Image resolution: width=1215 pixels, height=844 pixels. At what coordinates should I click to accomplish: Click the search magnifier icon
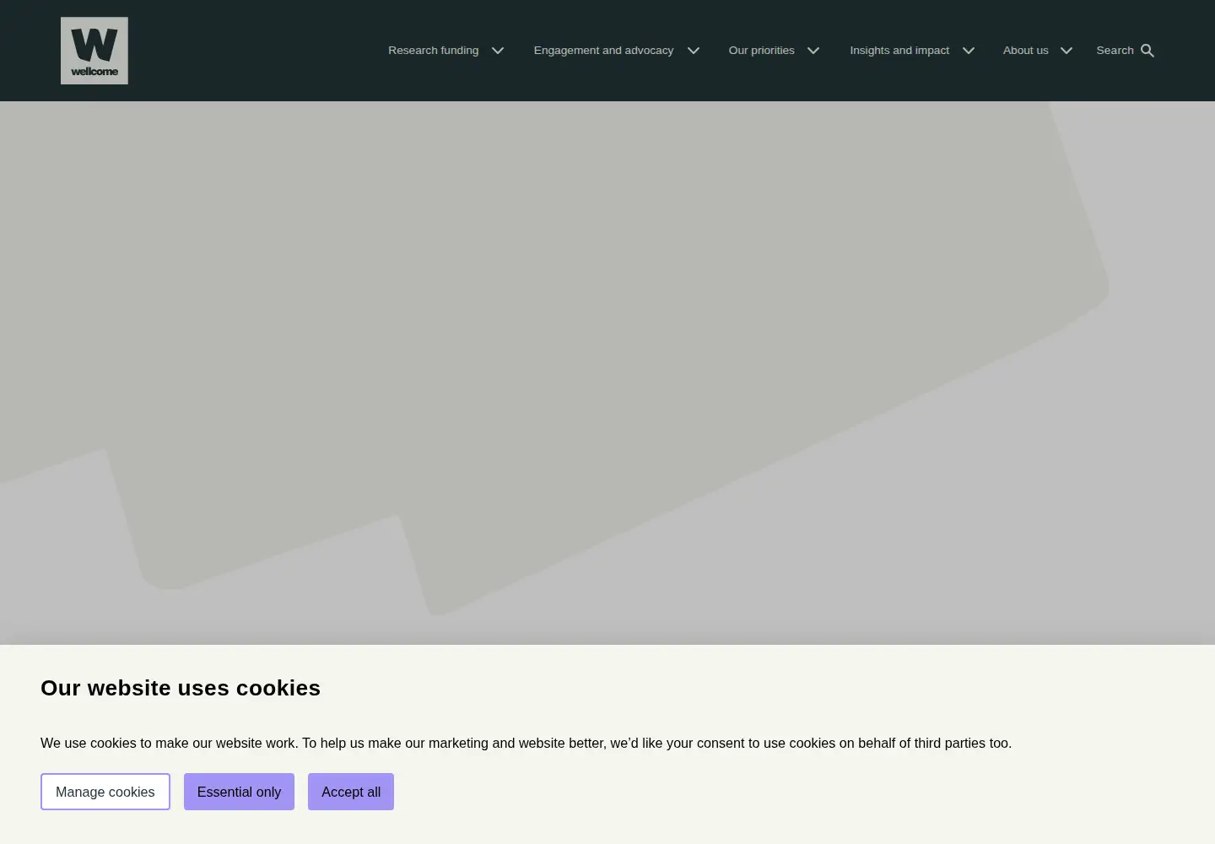click(x=1147, y=51)
